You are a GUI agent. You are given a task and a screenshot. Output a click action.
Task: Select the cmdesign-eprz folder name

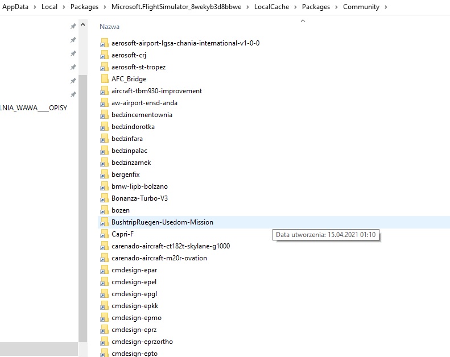click(134, 330)
